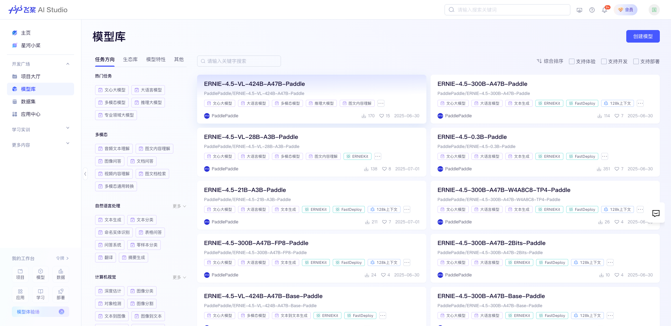Open 应用 in my workbench

pos(20,295)
